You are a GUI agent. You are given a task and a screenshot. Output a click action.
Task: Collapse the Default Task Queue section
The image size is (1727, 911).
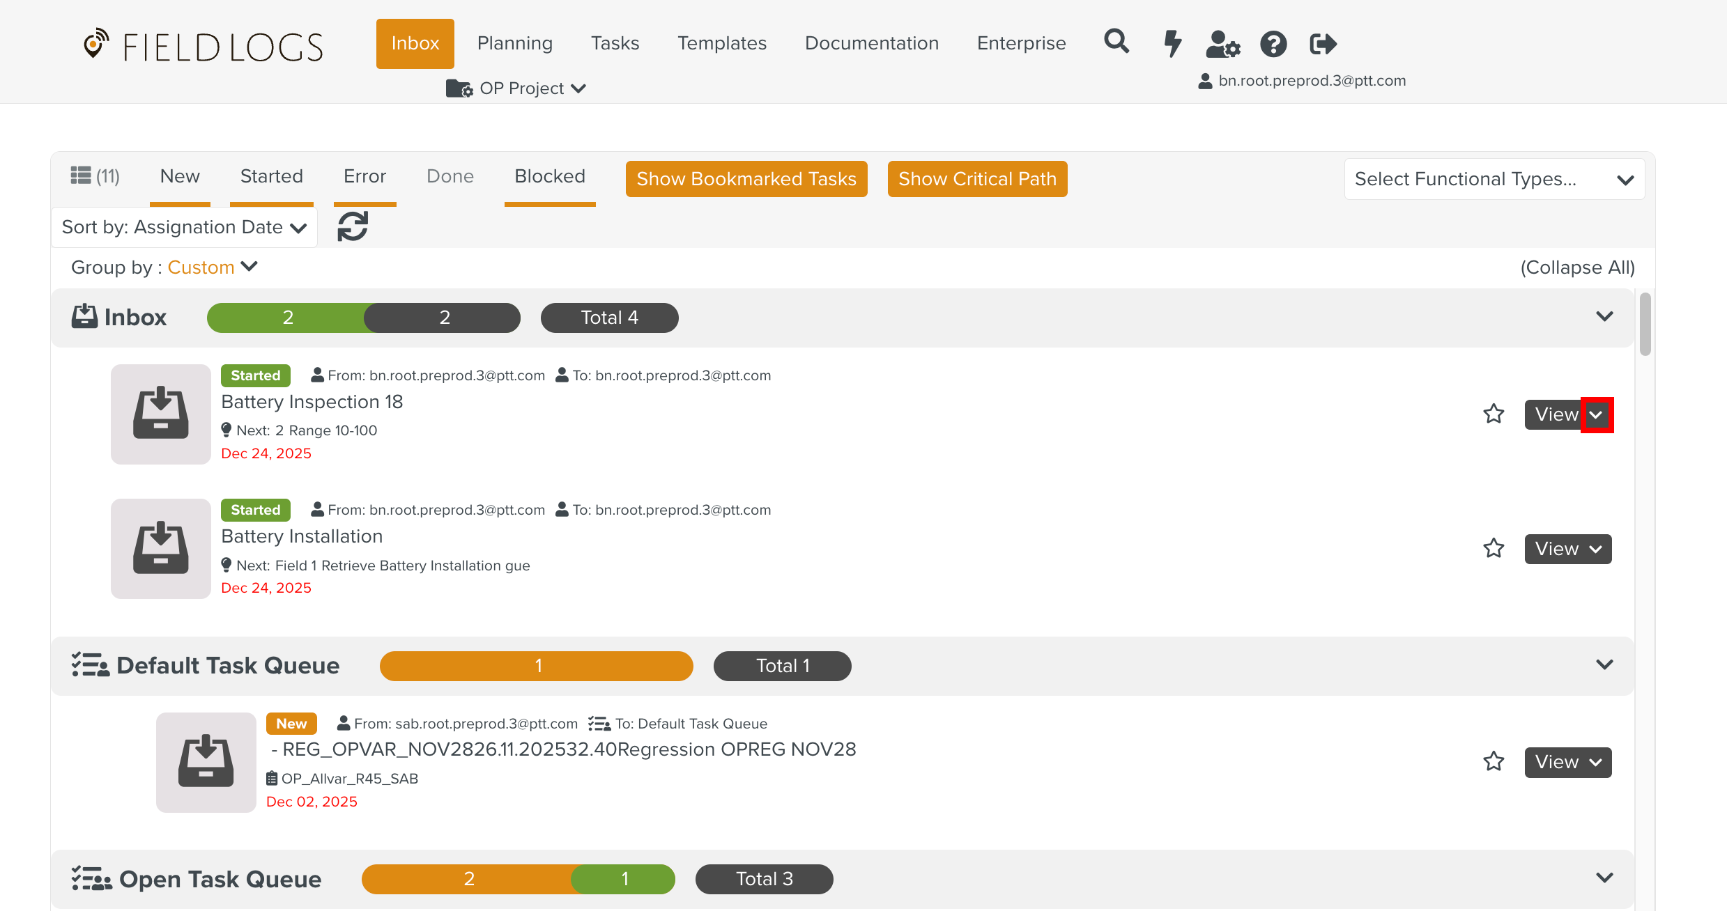click(1604, 665)
